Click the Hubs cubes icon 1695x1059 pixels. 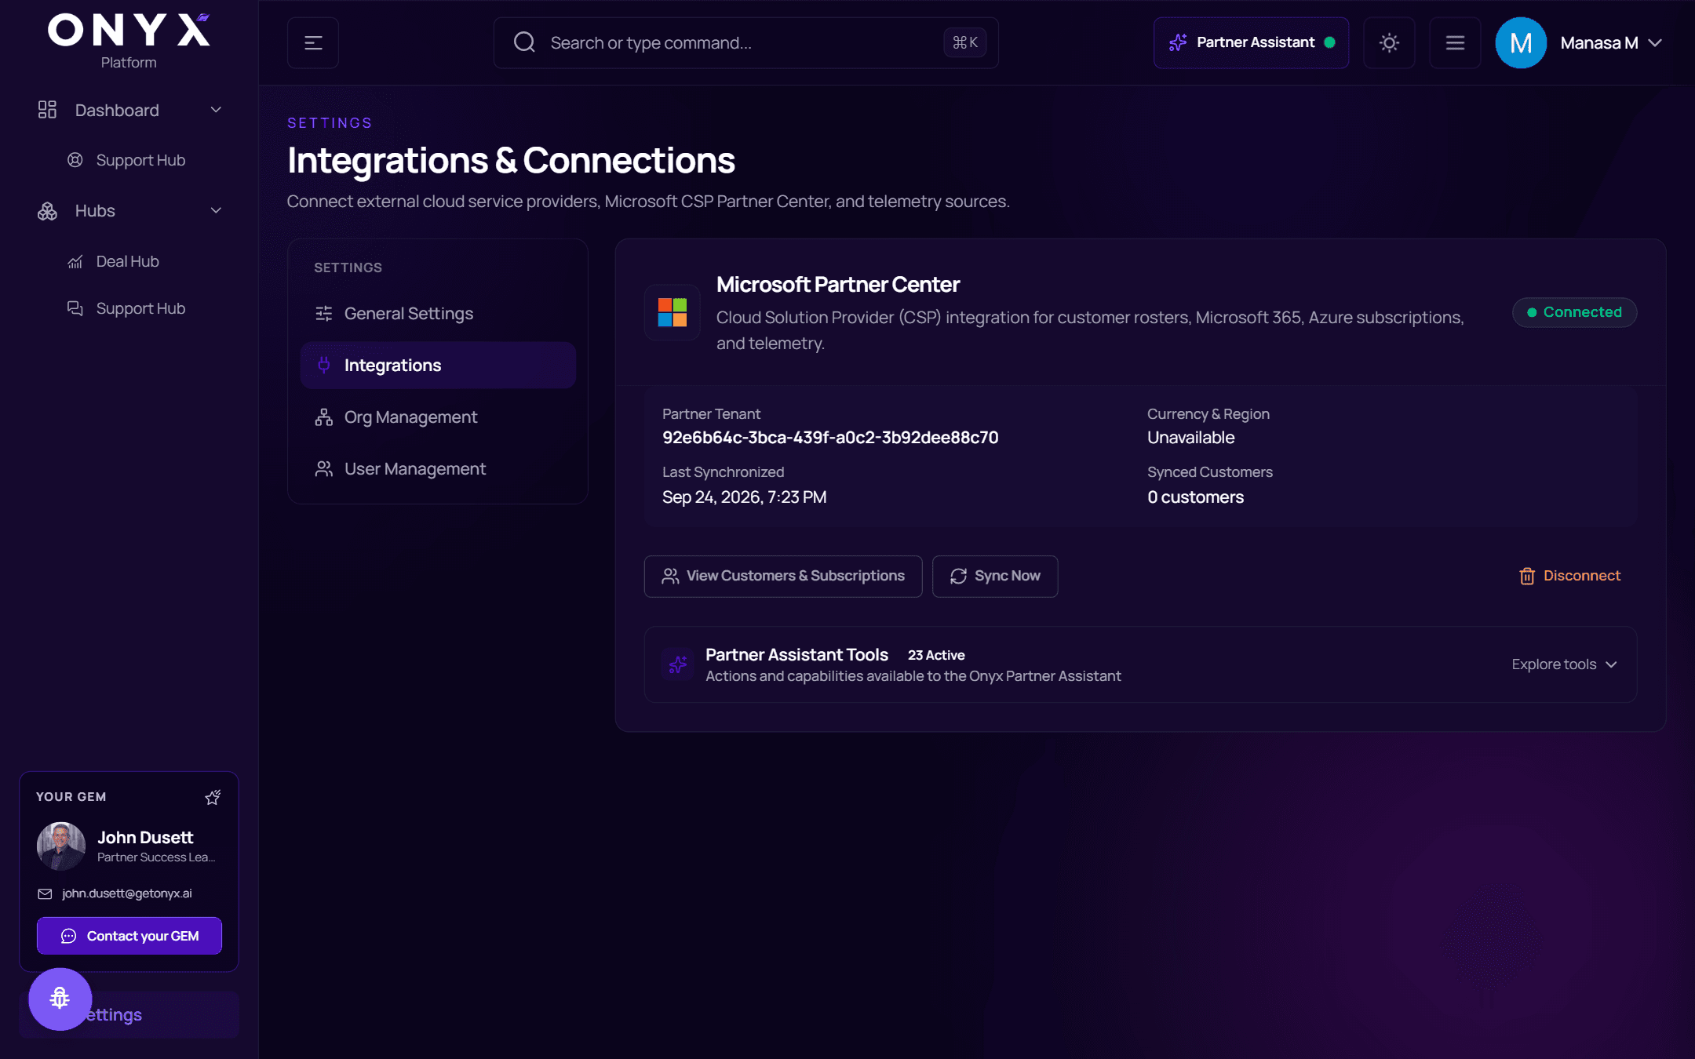[x=47, y=211]
